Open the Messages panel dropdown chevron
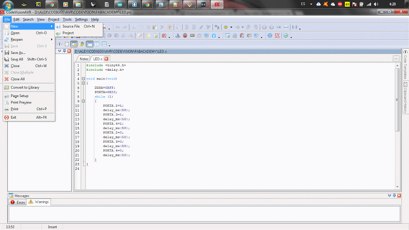Screen dimensions: 409x230 (x=389, y=196)
